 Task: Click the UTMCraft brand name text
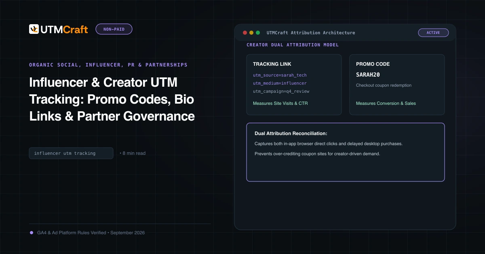[x=64, y=29]
